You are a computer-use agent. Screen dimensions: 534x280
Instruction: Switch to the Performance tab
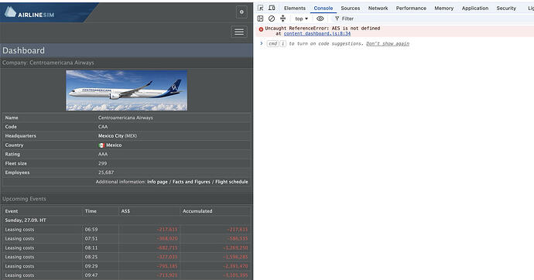click(x=411, y=9)
